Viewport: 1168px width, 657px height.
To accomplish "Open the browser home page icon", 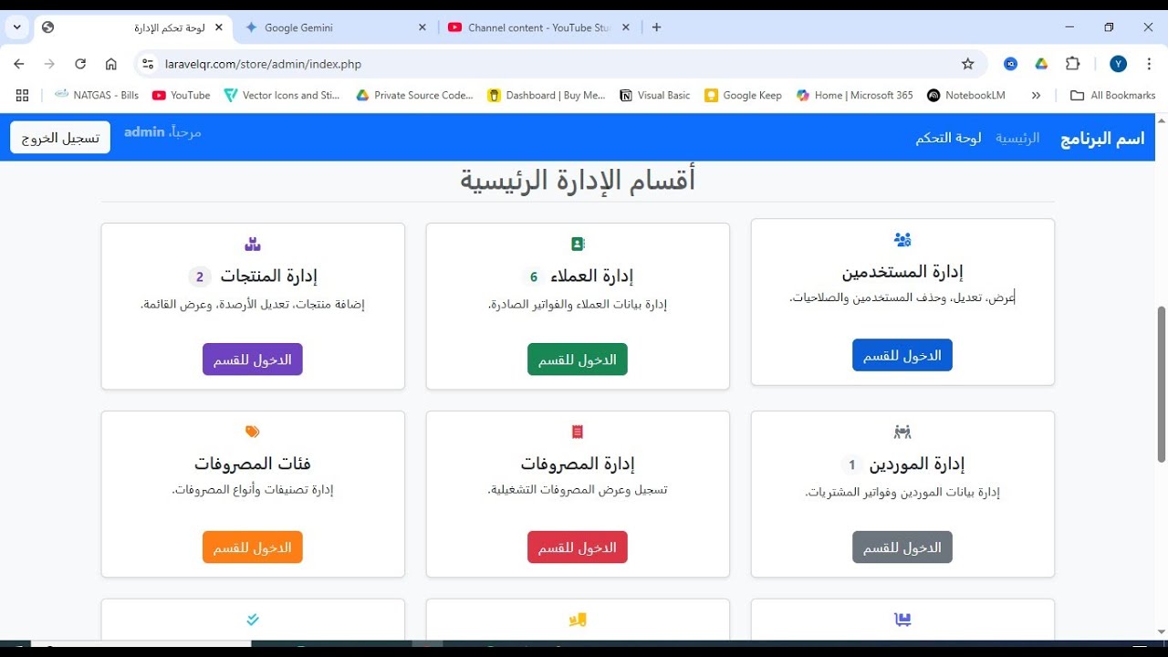I will [110, 64].
